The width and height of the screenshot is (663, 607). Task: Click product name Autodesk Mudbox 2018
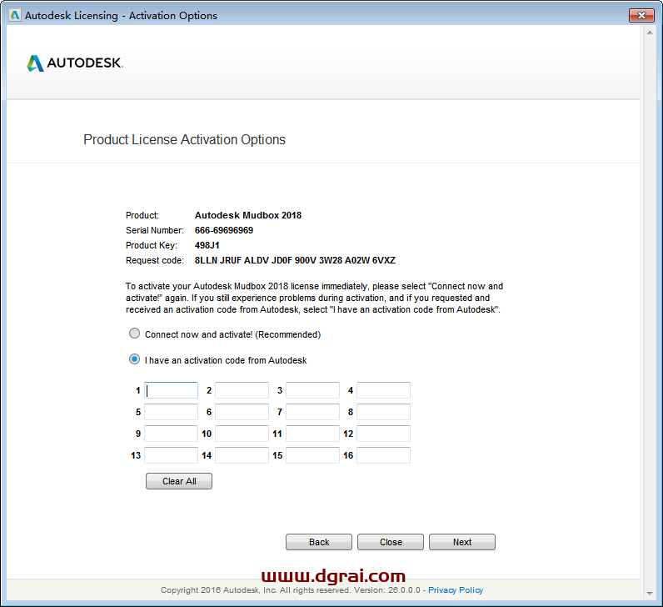tap(247, 215)
